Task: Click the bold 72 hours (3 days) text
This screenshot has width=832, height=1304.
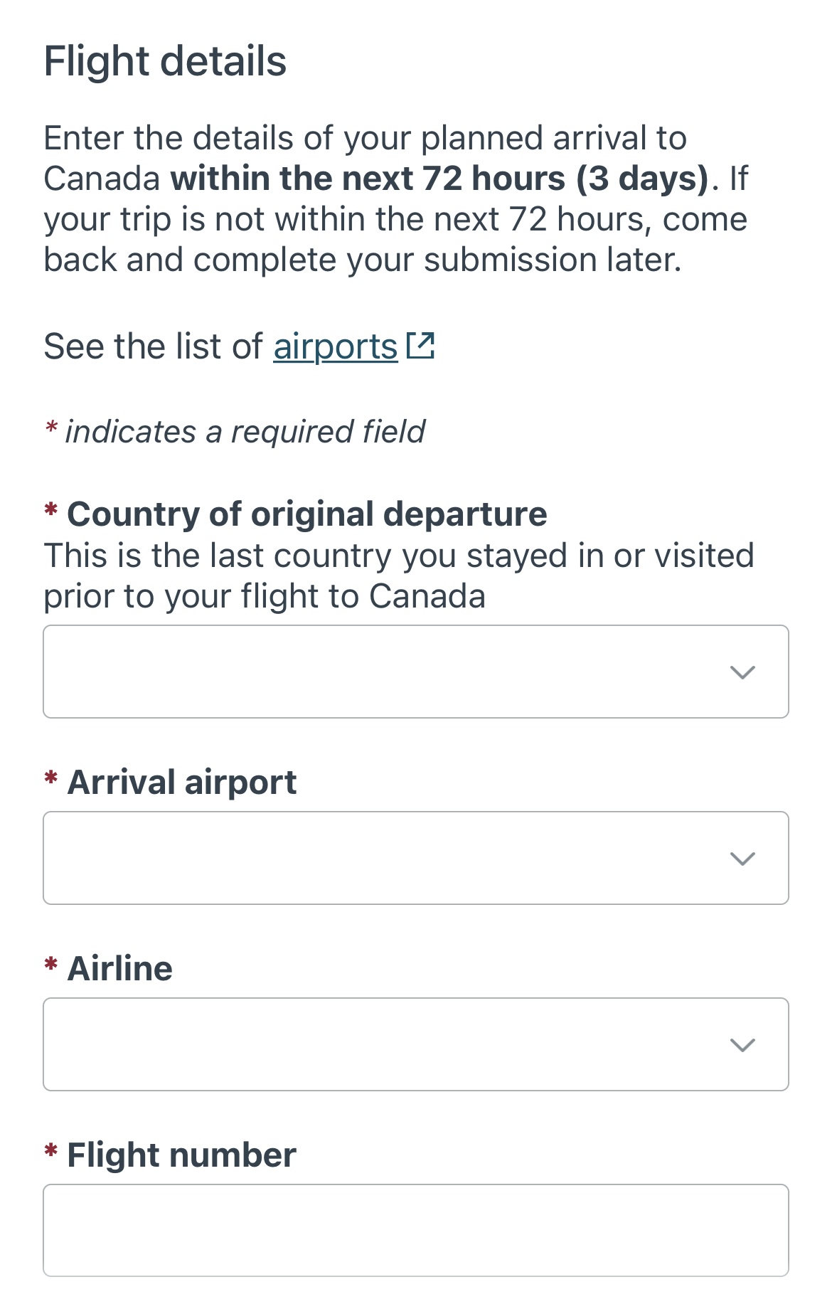Action: [439, 179]
